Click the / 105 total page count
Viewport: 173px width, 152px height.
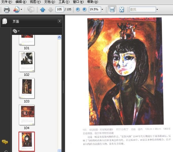[x=68, y=10]
